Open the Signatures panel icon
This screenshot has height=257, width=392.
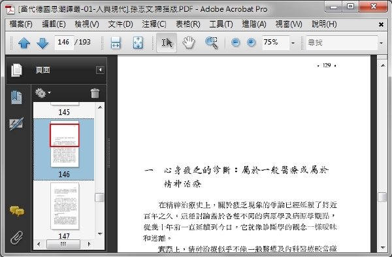pos(16,124)
